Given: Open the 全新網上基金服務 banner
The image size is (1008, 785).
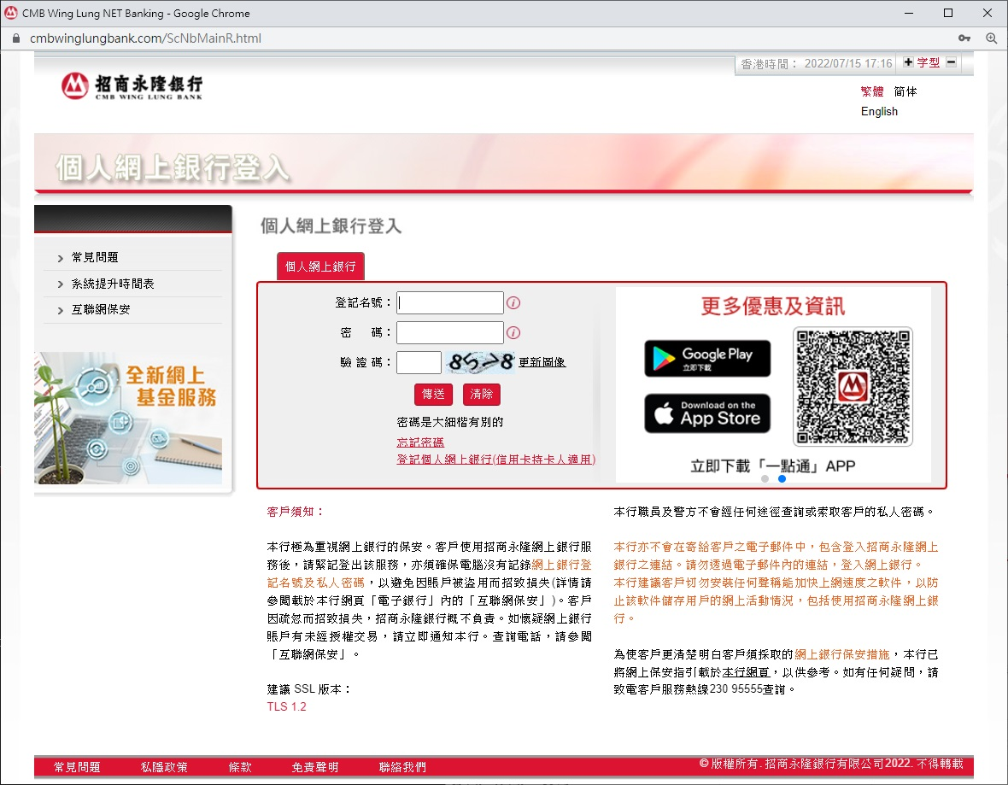Looking at the screenshot, I should [129, 418].
